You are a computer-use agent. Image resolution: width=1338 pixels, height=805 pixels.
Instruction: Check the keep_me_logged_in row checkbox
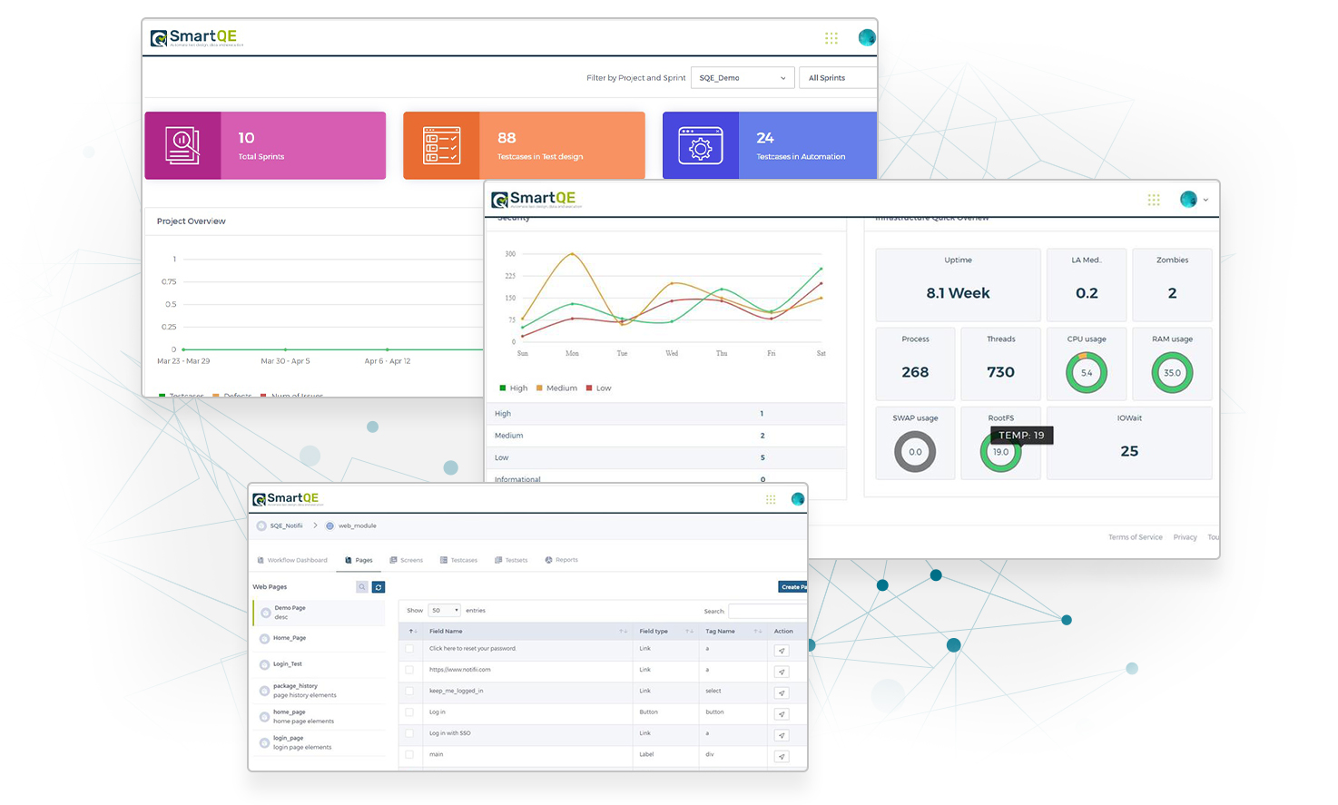point(409,692)
